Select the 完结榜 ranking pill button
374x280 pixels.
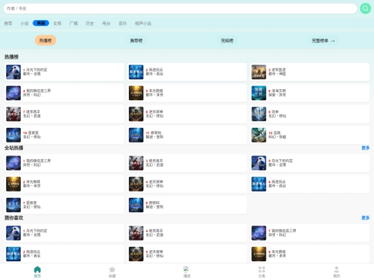click(227, 41)
